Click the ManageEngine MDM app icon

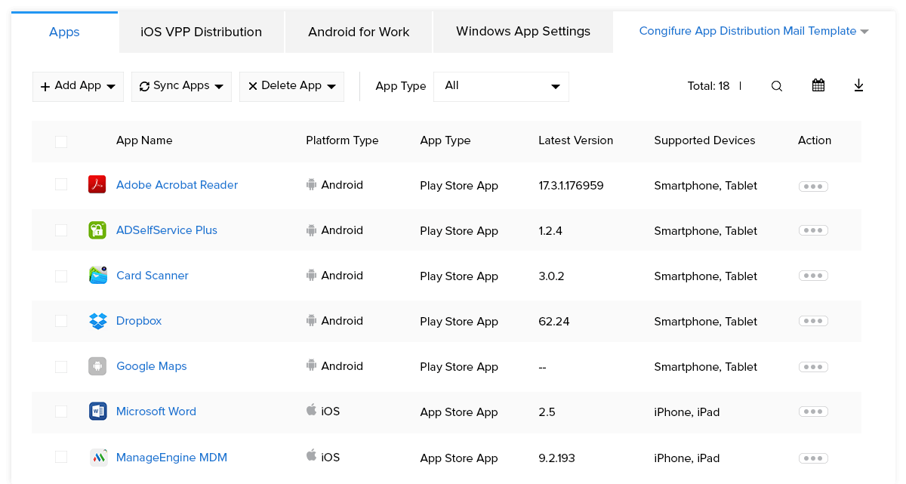tap(98, 457)
